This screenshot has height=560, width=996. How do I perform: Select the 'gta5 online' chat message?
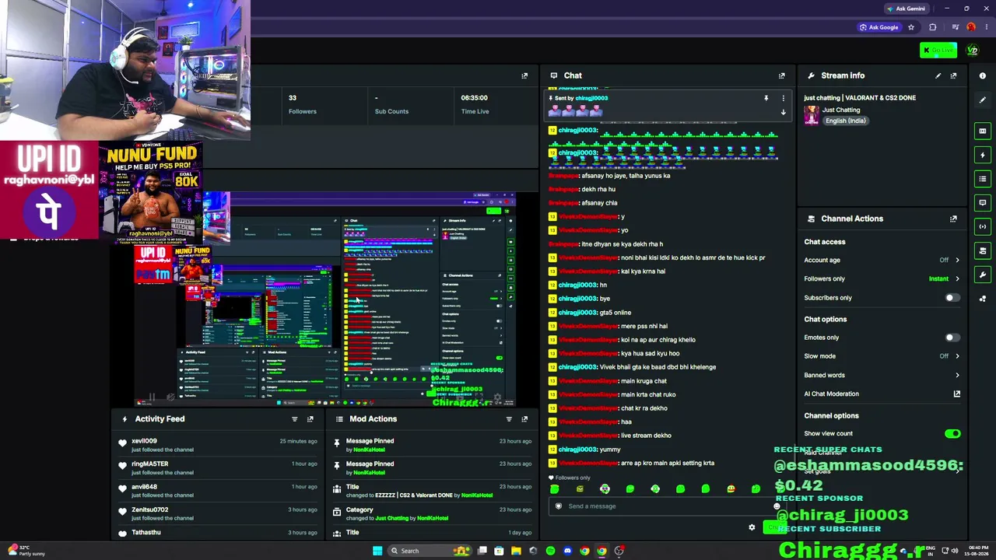click(x=615, y=313)
